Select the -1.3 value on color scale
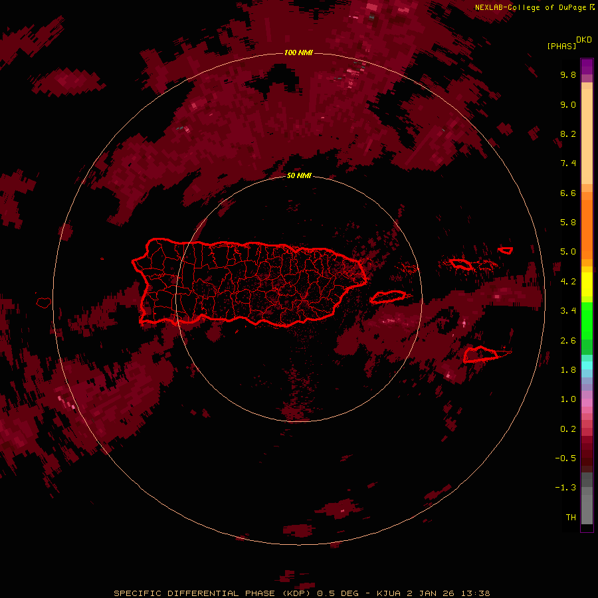The height and width of the screenshot is (598, 598). (x=565, y=488)
